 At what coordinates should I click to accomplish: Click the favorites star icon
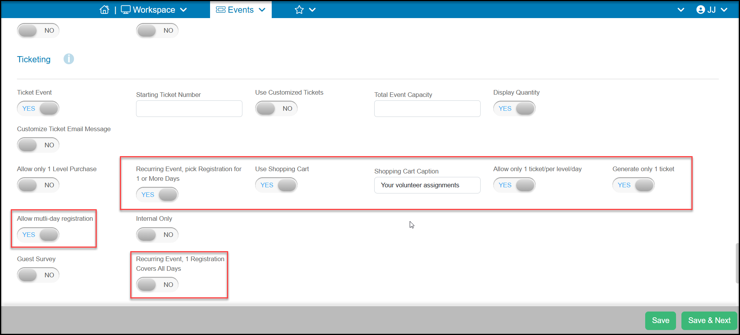299,10
